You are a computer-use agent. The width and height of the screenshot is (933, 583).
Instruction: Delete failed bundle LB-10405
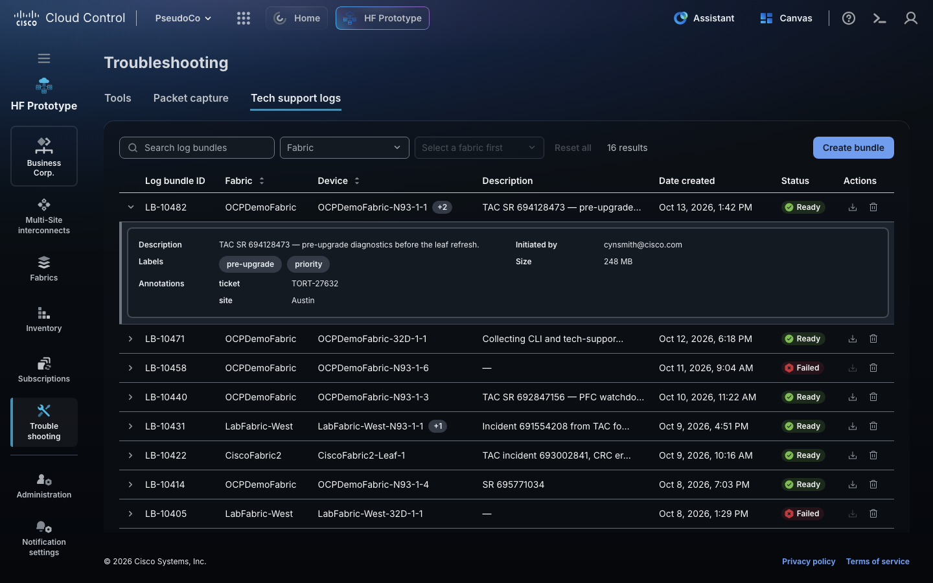(x=873, y=514)
